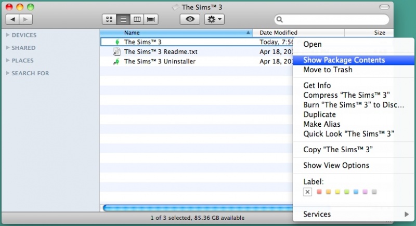Choose Copy "The Sims™ 3"
This screenshot has height=226, width=416.
(354, 150)
